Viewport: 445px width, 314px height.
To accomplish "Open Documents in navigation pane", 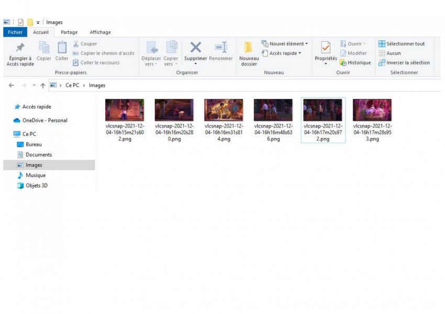I will pos(35,155).
